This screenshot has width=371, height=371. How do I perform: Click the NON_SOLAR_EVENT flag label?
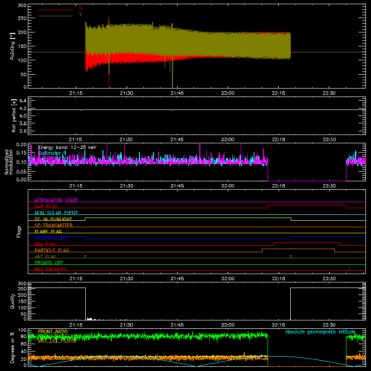(x=56, y=213)
